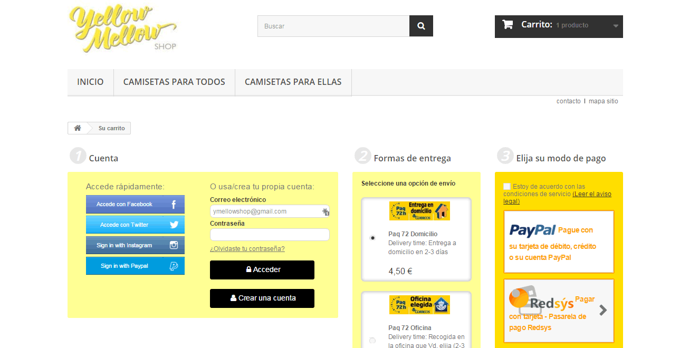Click the Su carrito breadcrumb
The width and height of the screenshot is (689, 348).
[x=112, y=128]
